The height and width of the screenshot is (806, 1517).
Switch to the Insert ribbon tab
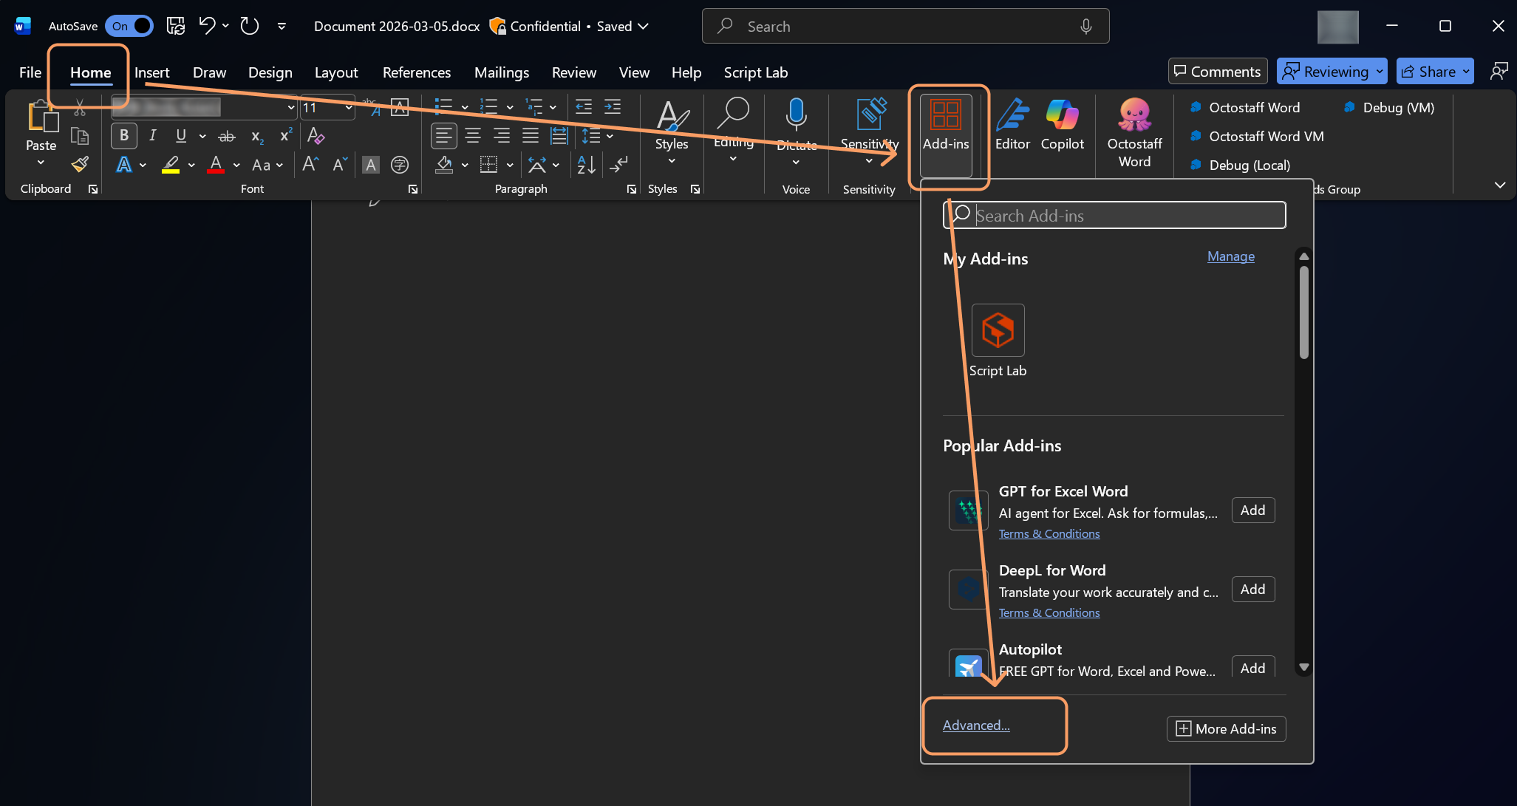[151, 72]
